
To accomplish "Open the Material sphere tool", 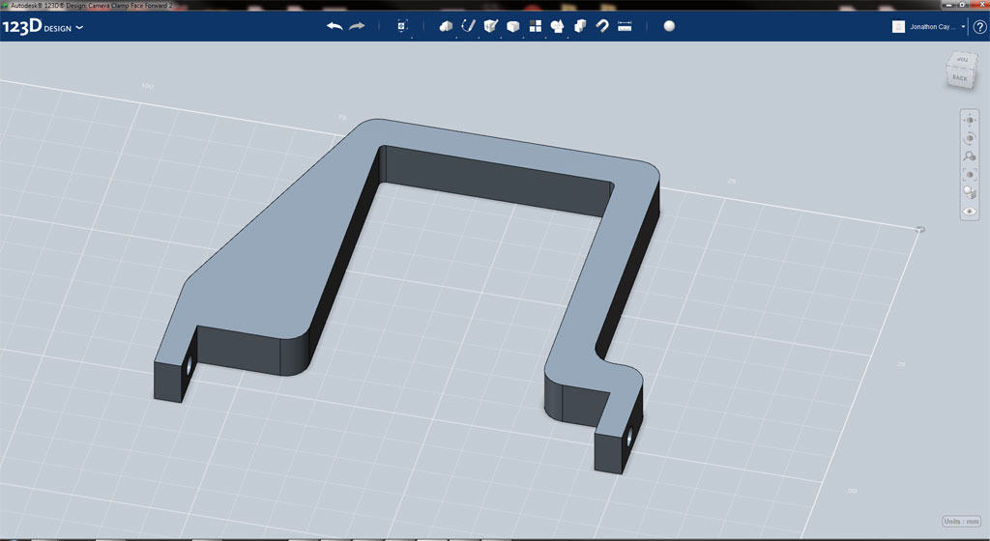I will click(x=669, y=26).
